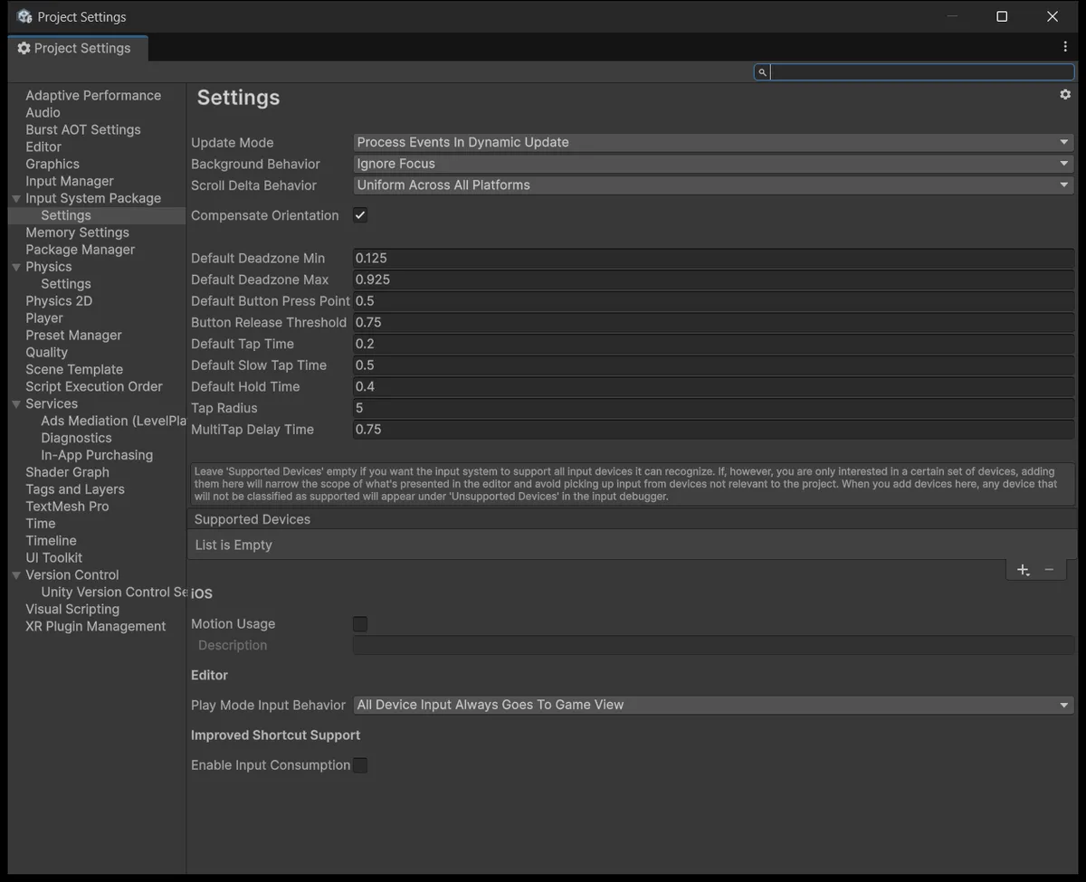Viewport: 1086px width, 882px height.
Task: Open the Scroll Delta Behavior dropdown
Action: tap(713, 185)
